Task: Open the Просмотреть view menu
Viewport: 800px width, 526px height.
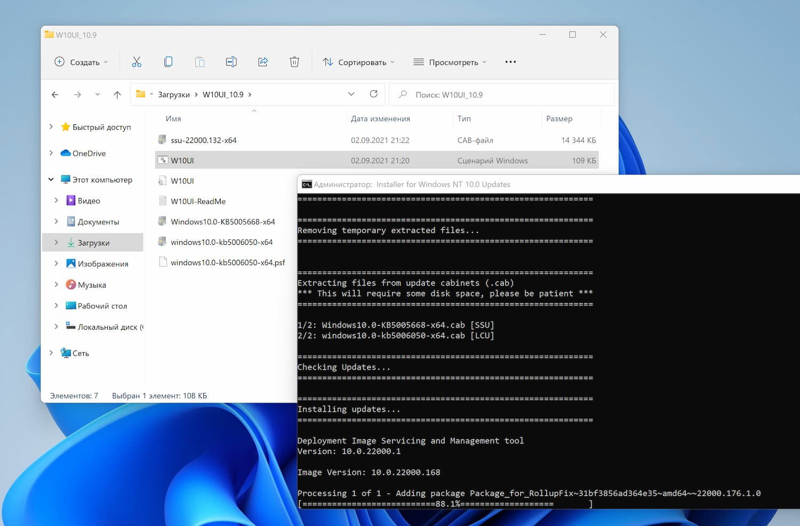Action: [x=450, y=62]
